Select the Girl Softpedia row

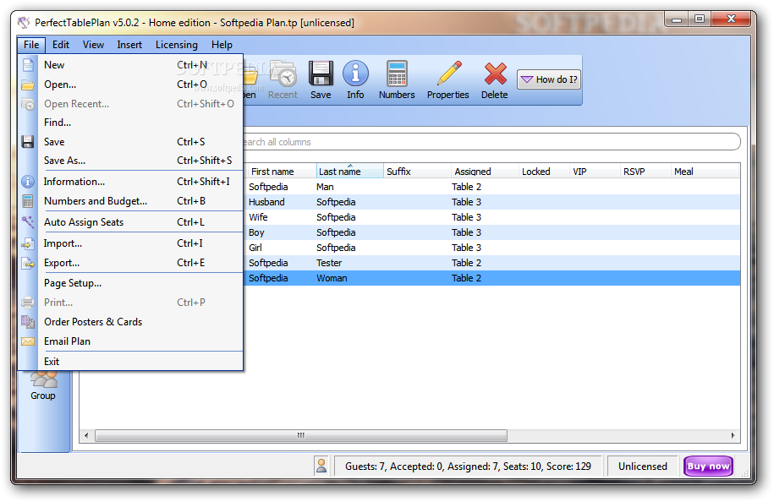point(492,248)
